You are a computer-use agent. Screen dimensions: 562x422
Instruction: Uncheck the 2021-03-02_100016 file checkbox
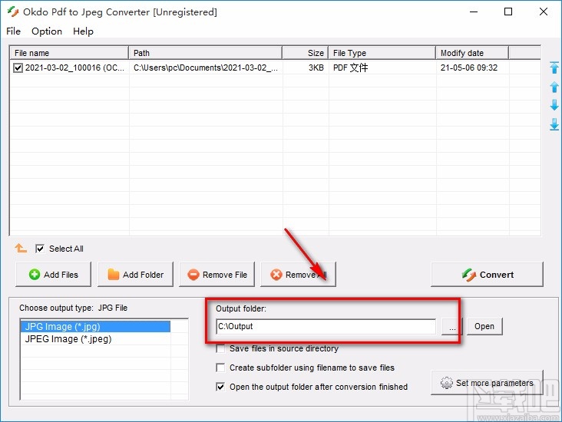point(18,68)
